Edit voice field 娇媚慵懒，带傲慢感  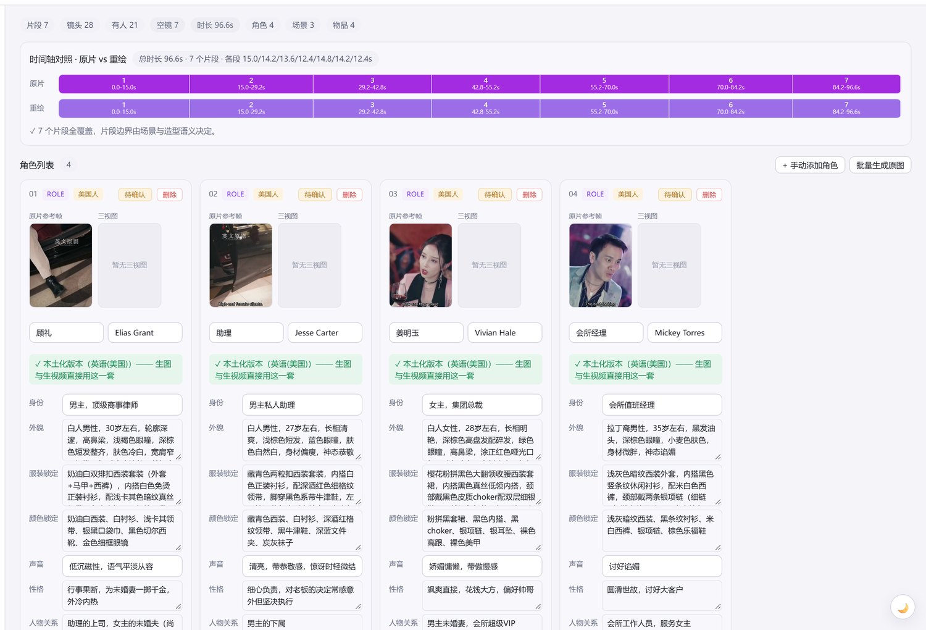[482, 566]
